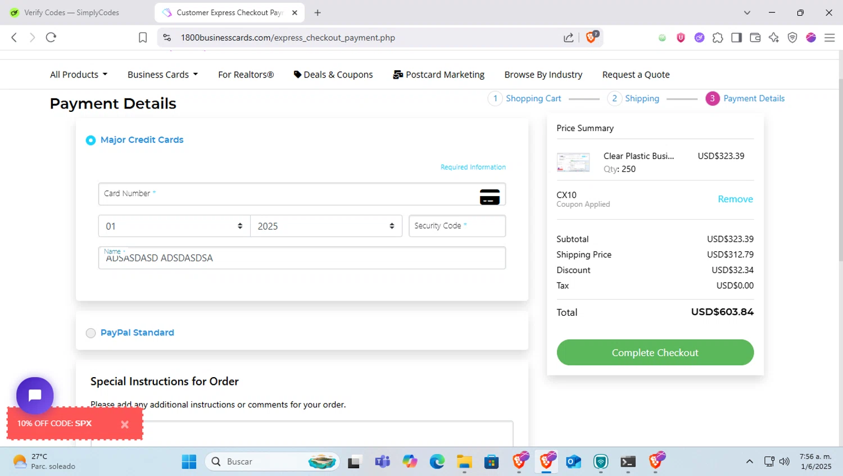Open the browser hamburger menu

(x=830, y=38)
